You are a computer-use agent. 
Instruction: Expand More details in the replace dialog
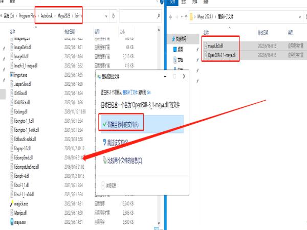108,185
